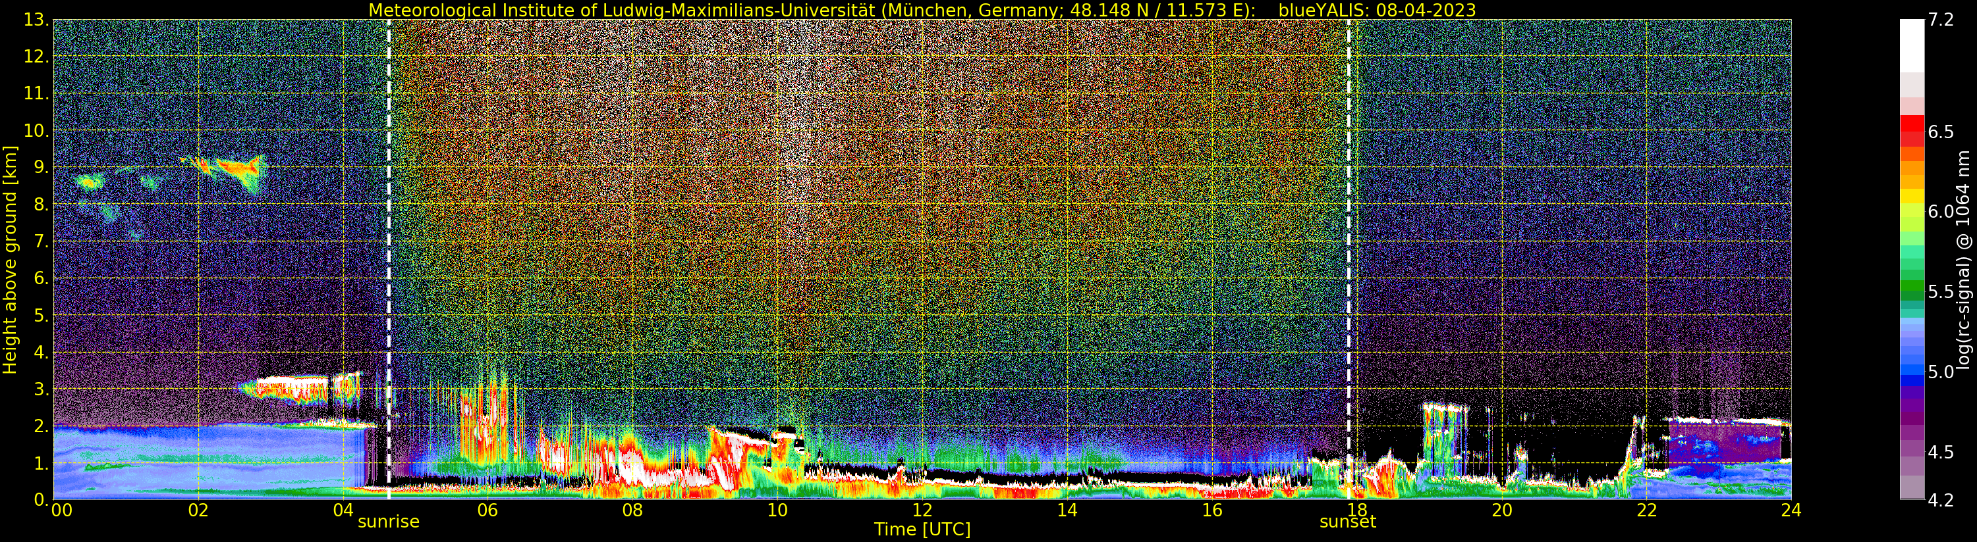Click the 06 time tick label

pos(487,510)
